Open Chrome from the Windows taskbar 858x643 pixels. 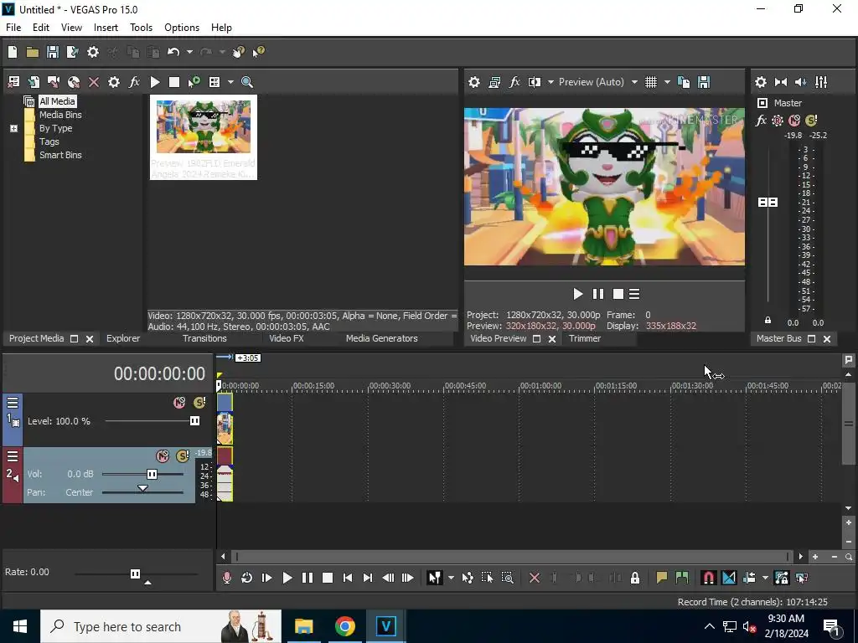point(344,626)
